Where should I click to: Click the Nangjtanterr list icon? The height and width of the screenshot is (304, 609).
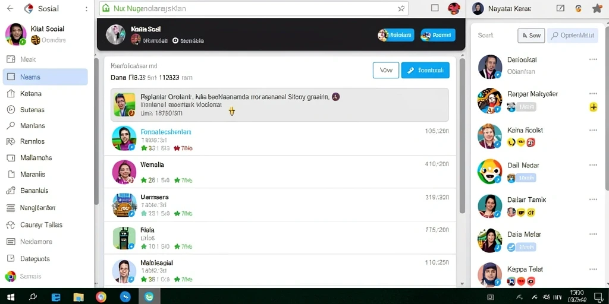(x=11, y=208)
